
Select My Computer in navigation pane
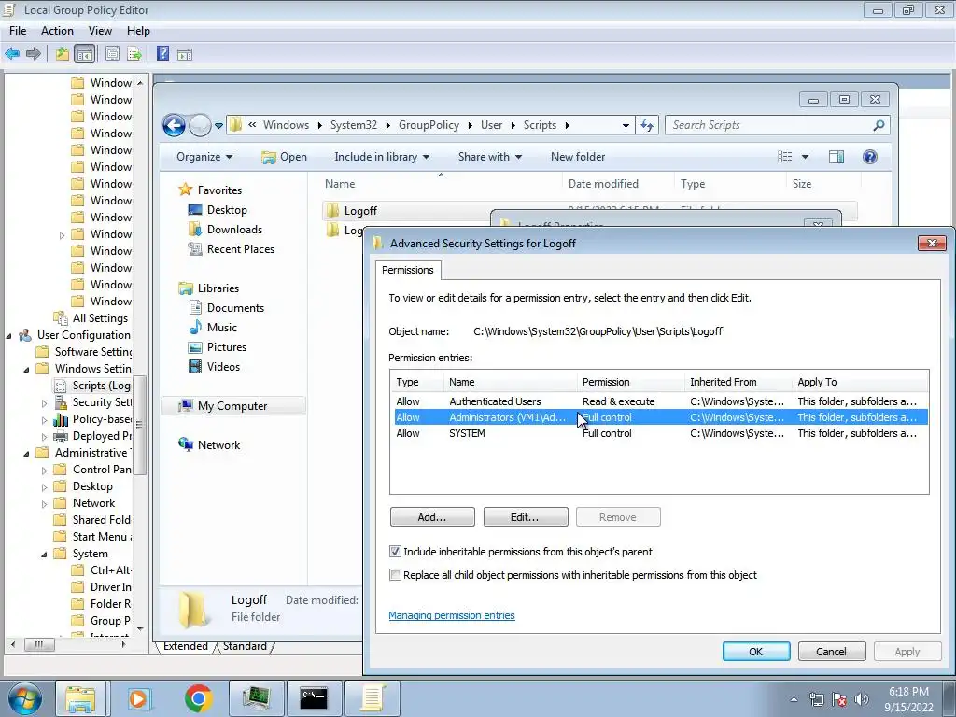(x=232, y=406)
